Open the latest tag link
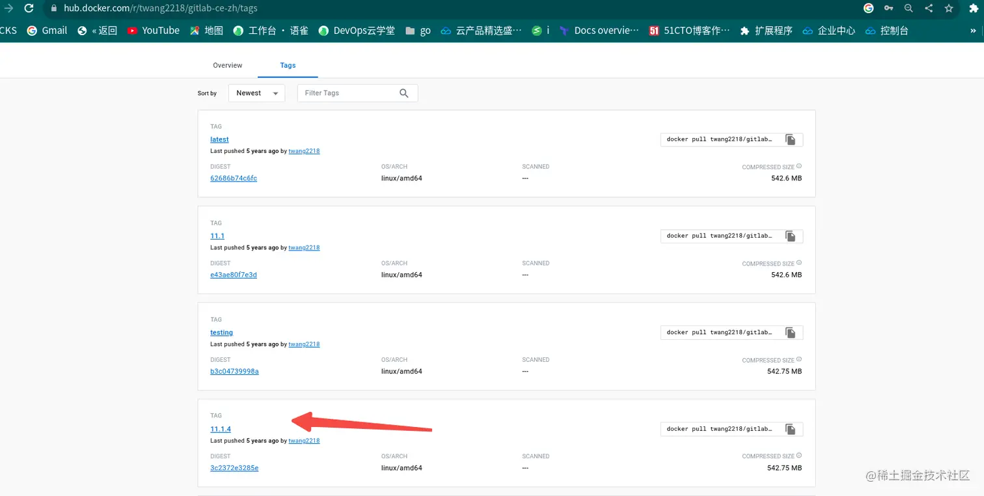Image resolution: width=984 pixels, height=496 pixels. click(219, 139)
